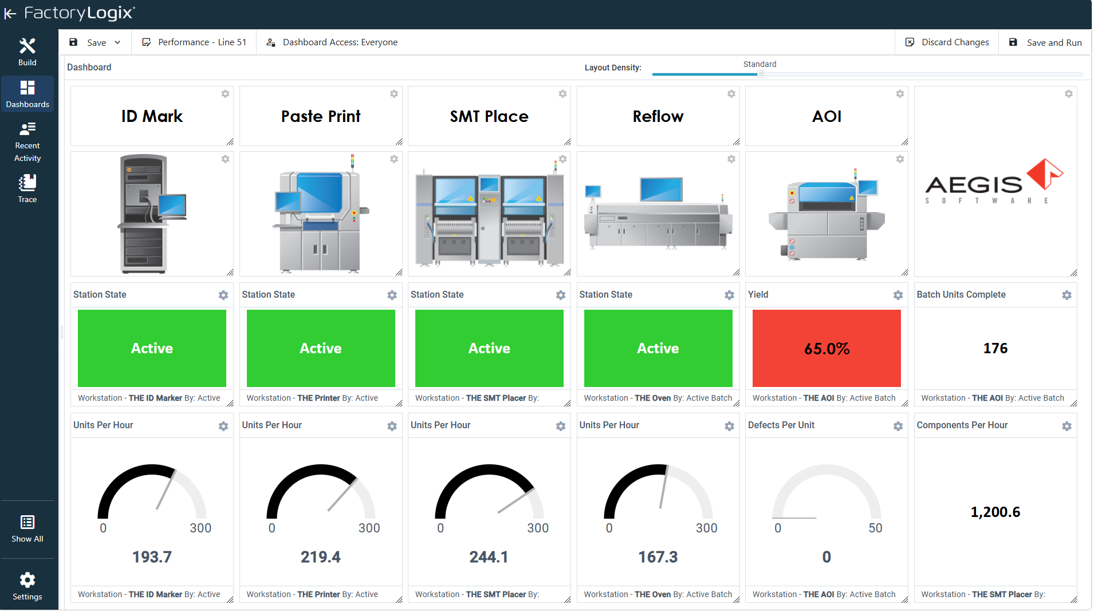Screen dimensions: 1094x612
Task: Open Recent Activity in the sidebar
Action: click(27, 142)
